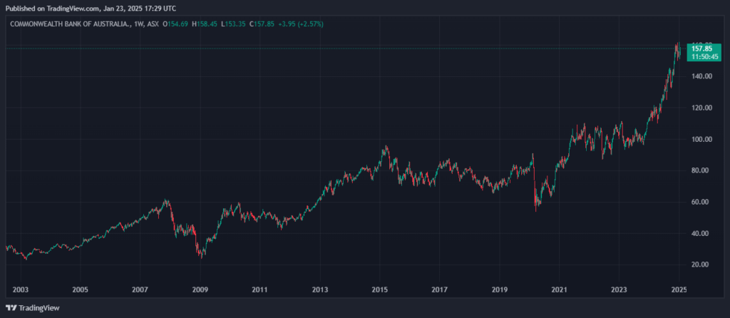Click the 2015 label on time axis
730x318 pixels.
click(x=379, y=289)
